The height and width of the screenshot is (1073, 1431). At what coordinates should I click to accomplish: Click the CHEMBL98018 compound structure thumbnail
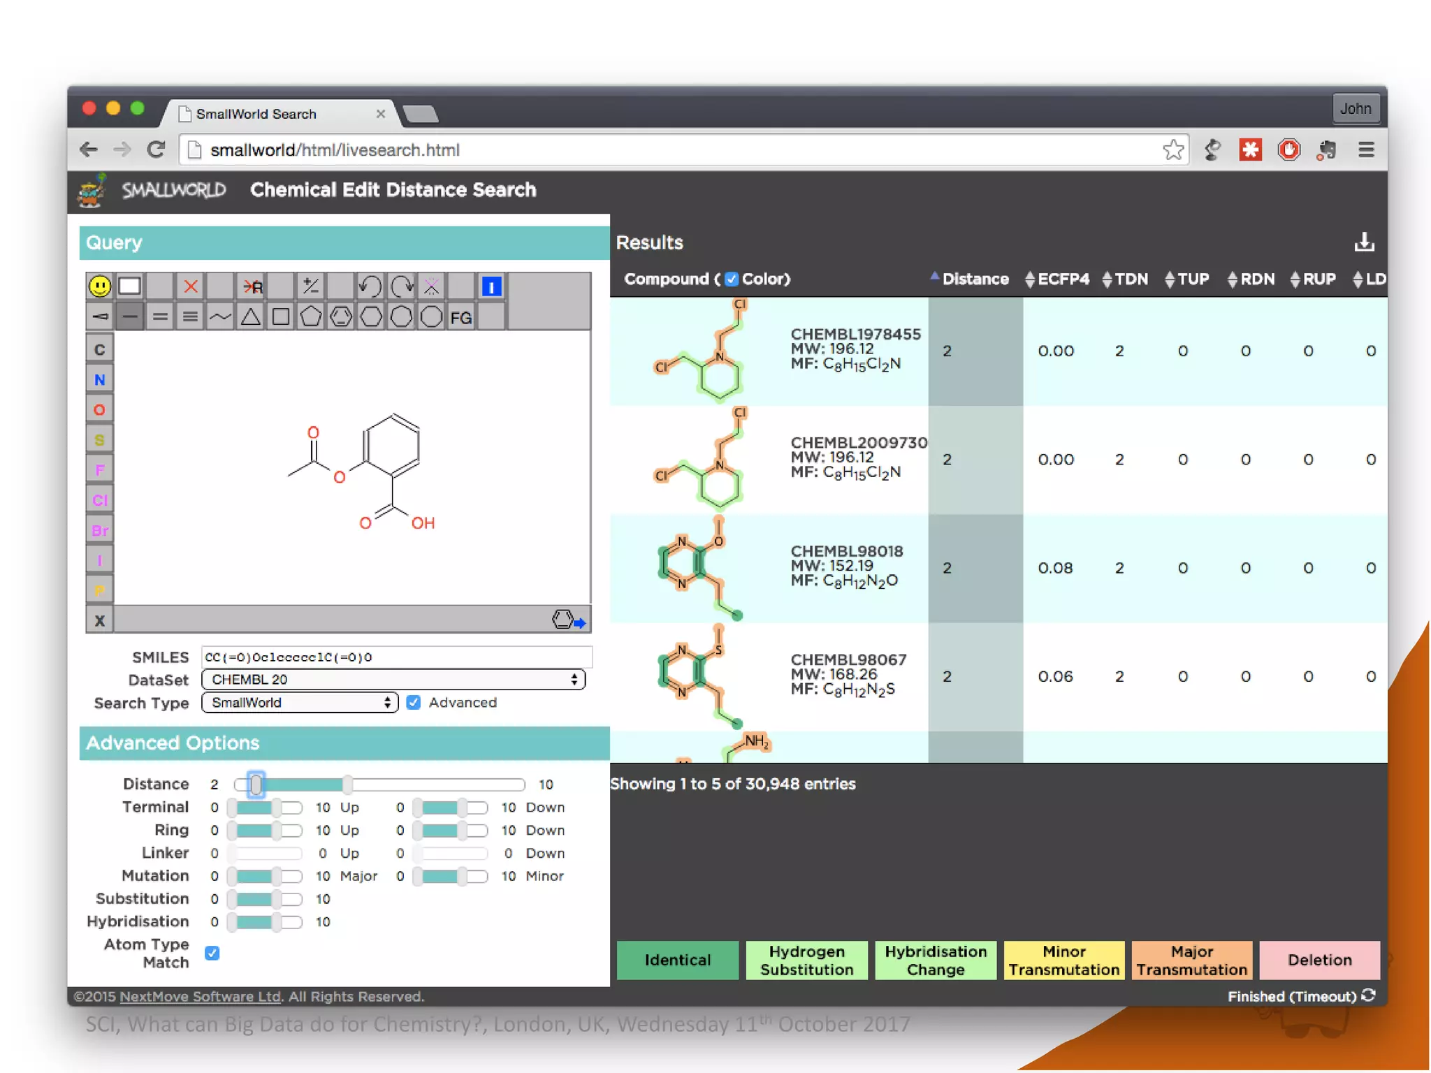pos(701,568)
